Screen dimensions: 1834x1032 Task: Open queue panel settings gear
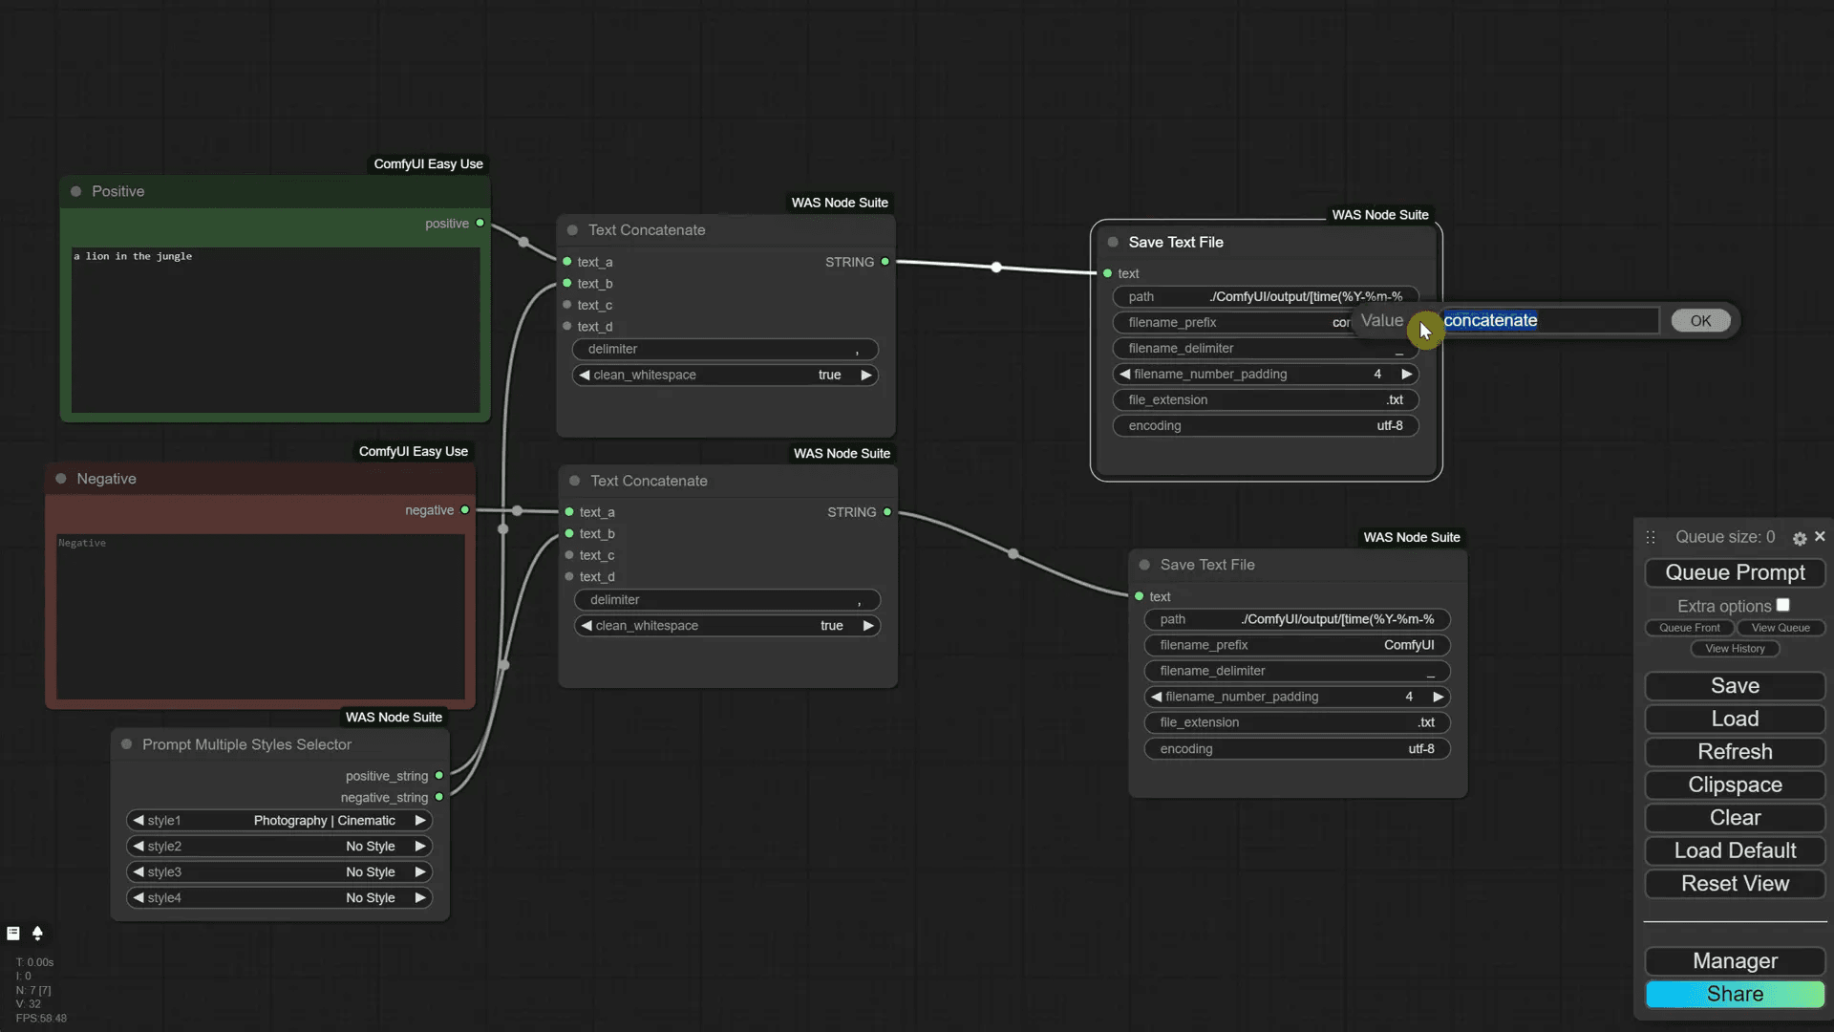point(1799,537)
